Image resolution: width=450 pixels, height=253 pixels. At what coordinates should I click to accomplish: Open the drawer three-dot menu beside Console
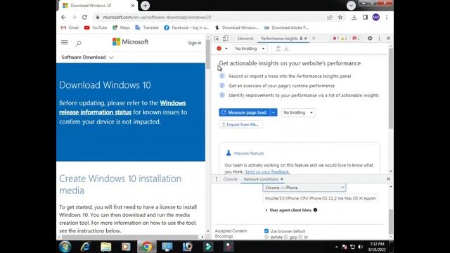coord(217,179)
